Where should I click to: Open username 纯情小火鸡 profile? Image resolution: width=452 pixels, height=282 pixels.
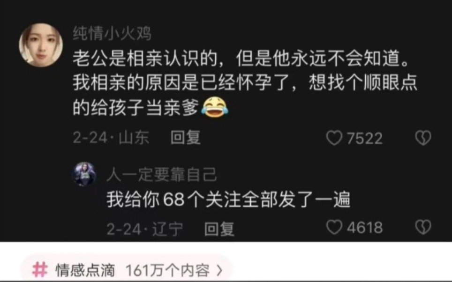(x=112, y=33)
